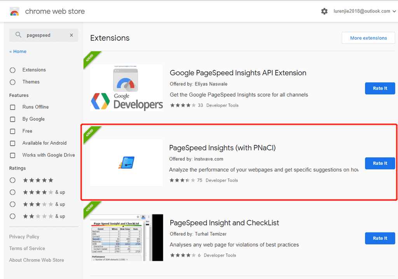Open Google PageSpeed Insights API Extension thumbnail
Viewport: 398px width, 279px height.
(x=126, y=88)
